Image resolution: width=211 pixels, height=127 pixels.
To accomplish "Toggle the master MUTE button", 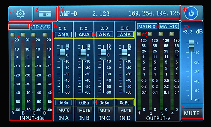I will pyautogui.click(x=192, y=113).
